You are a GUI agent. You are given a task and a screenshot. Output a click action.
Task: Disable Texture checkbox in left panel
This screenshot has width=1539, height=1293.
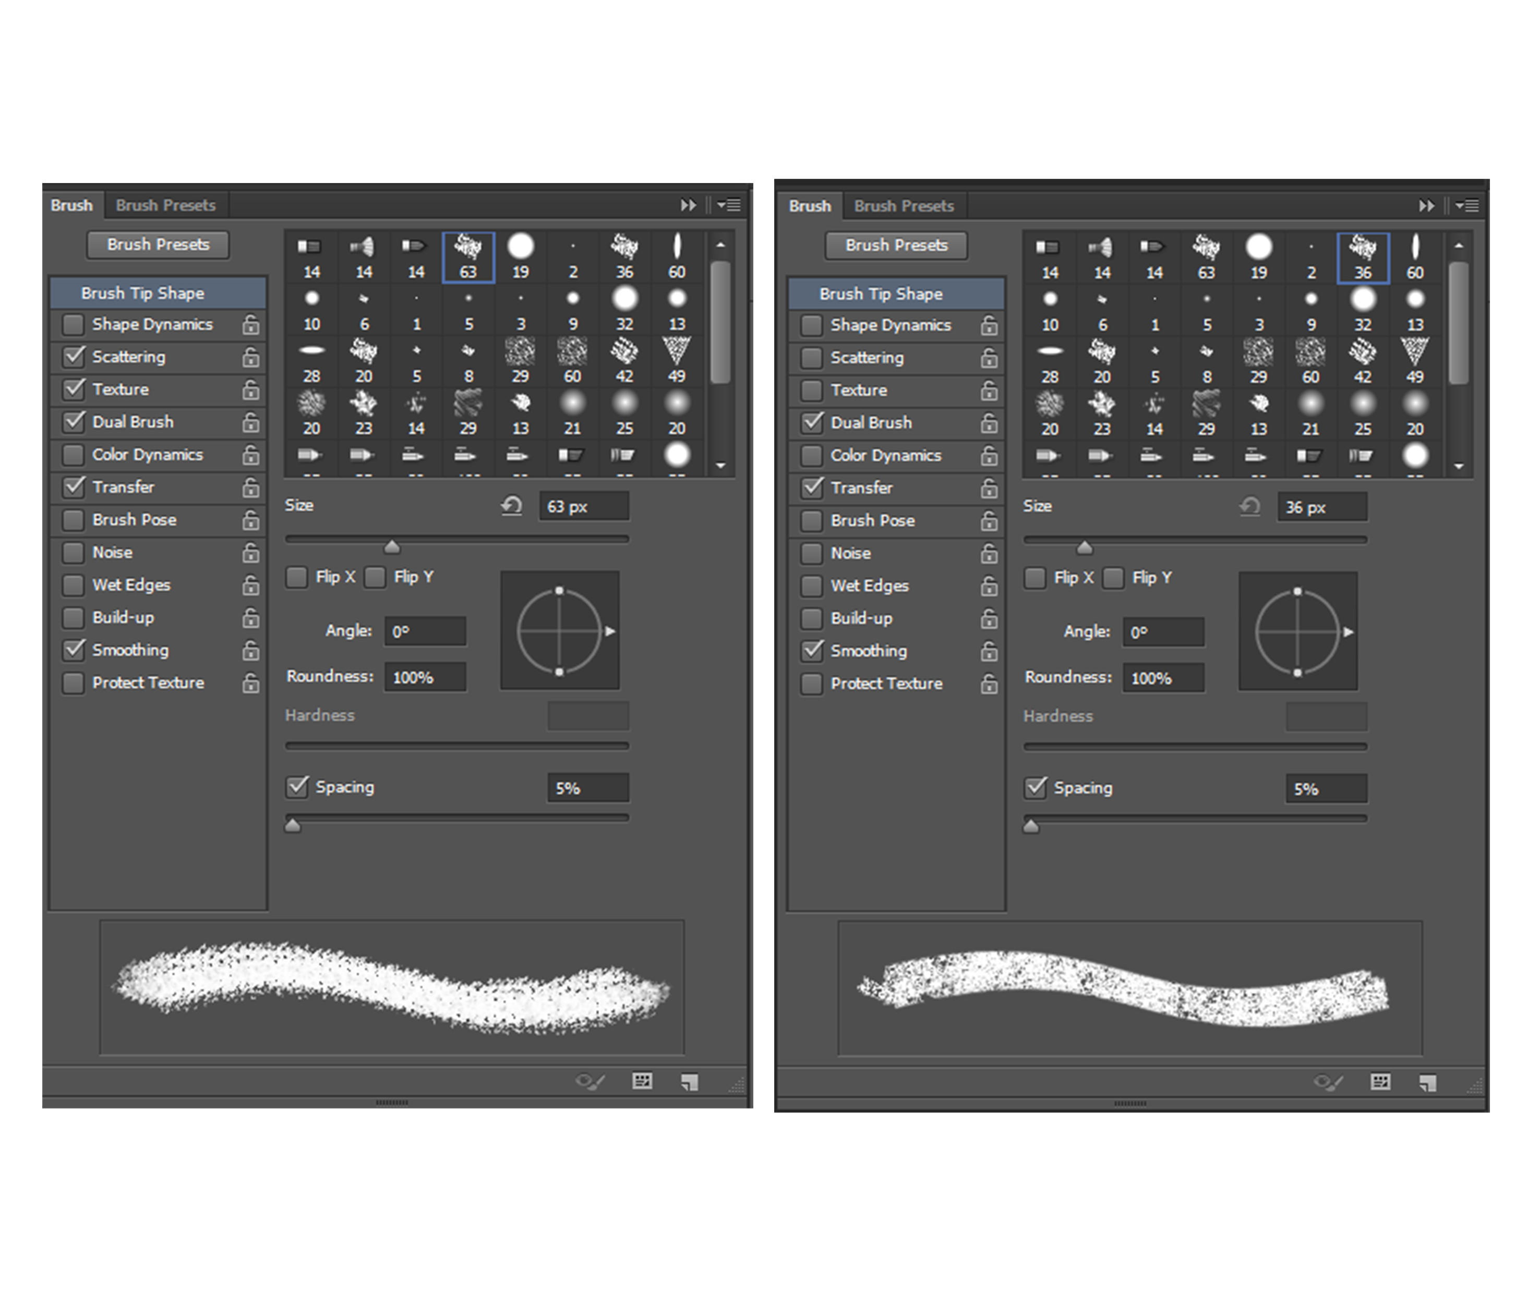pyautogui.click(x=74, y=389)
